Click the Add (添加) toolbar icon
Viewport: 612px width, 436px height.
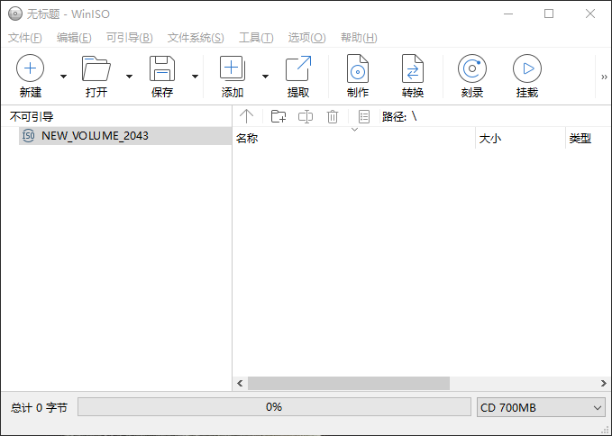[x=233, y=68]
